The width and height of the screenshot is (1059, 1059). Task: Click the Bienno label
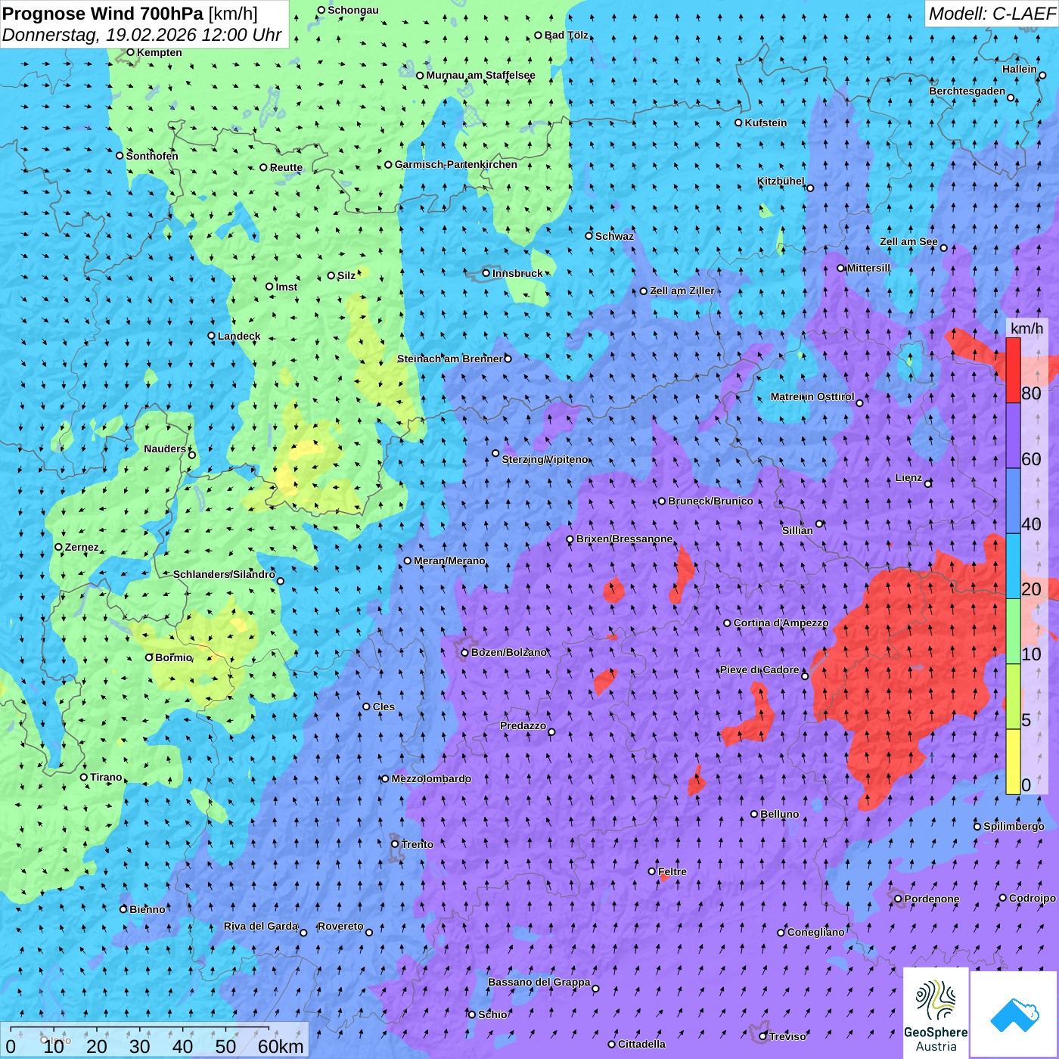point(147,909)
